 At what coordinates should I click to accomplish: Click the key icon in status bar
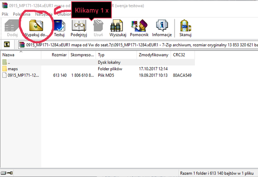click(10, 173)
